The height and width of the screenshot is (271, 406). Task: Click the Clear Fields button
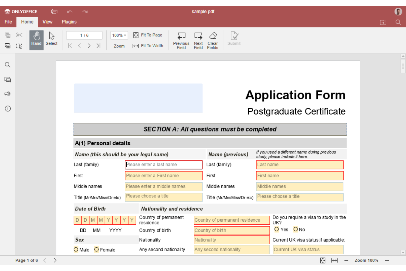[213, 40]
